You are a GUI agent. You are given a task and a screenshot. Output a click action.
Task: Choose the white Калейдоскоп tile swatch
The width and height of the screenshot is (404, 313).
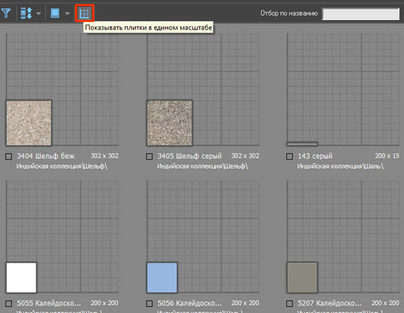(21, 277)
